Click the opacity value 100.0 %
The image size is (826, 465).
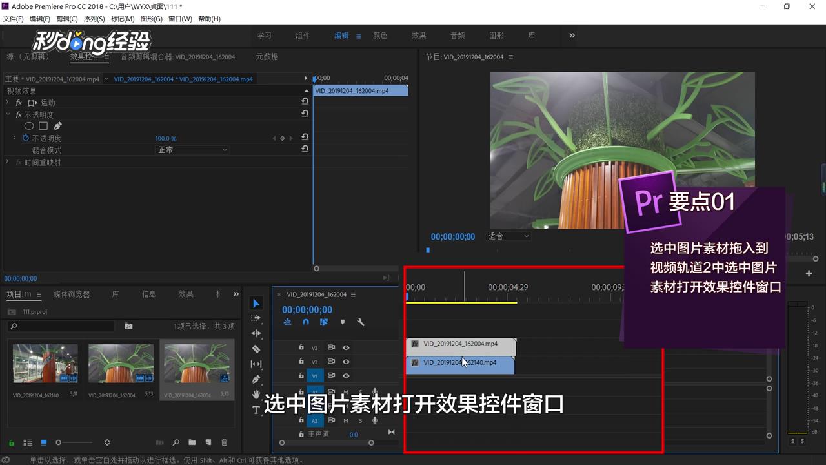point(166,138)
